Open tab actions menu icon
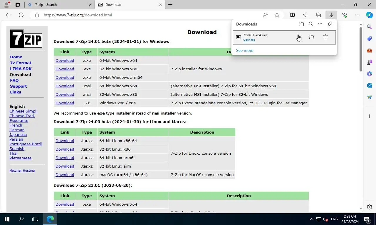 pos(18,5)
